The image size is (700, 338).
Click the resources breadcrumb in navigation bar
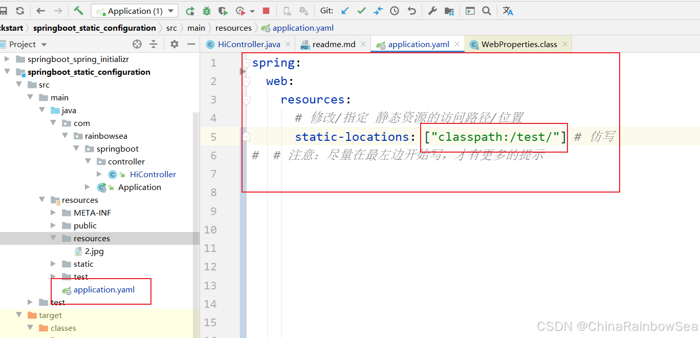pos(233,28)
